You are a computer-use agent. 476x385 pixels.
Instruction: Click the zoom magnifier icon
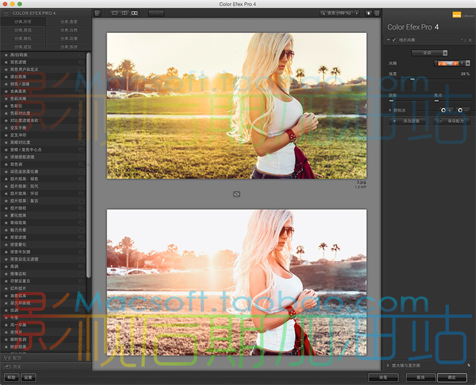[323, 13]
